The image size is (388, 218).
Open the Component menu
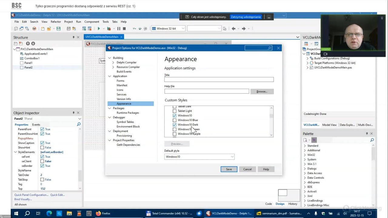[92, 22]
